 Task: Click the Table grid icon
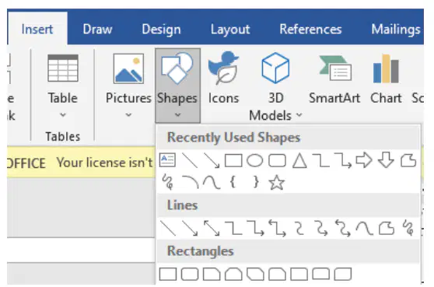click(63, 68)
